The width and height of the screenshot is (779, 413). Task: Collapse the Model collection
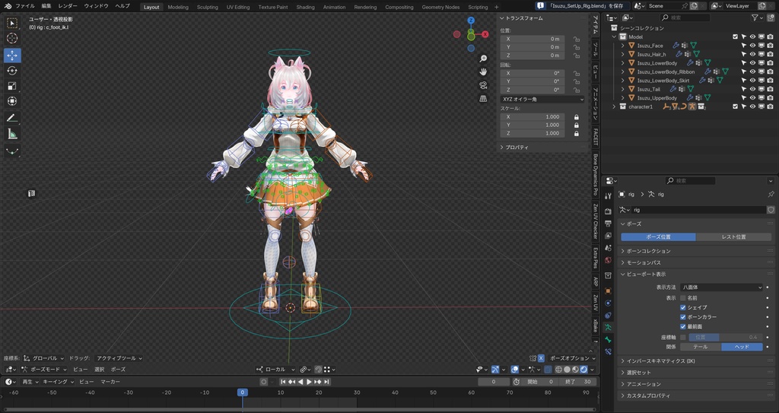(x=614, y=37)
